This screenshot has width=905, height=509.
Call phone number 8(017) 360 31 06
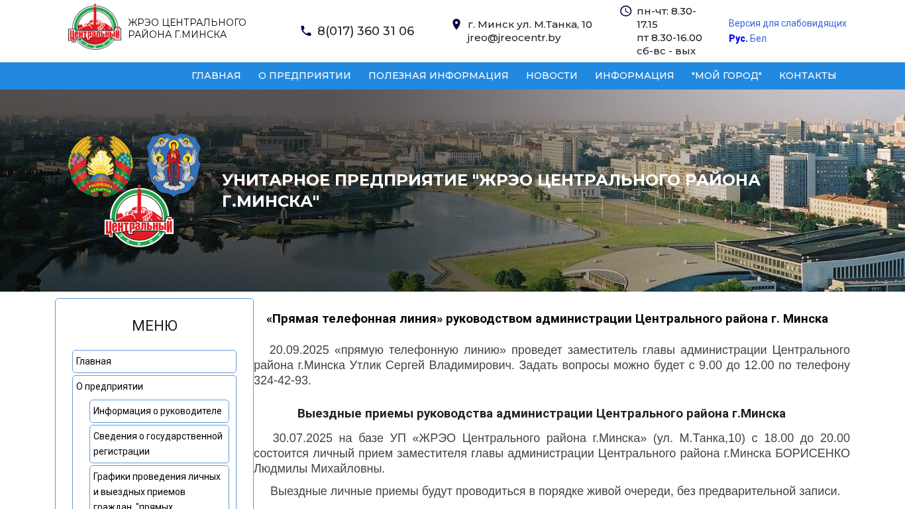(x=365, y=31)
